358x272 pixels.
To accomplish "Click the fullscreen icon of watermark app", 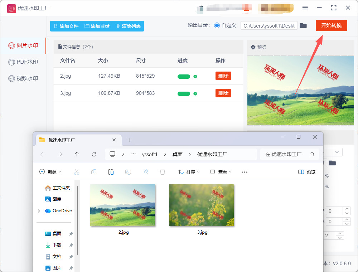I will point(334,8).
